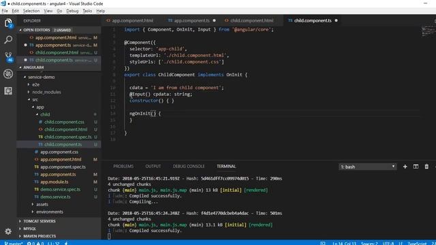Viewport: 436px width, 245px height.
Task: Open demo.service.spec.ts in explorer tree
Action: pos(61,189)
